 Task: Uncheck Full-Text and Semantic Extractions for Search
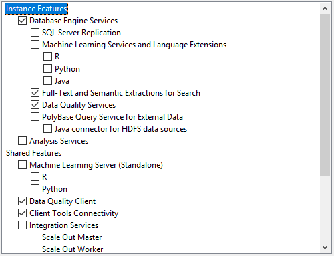tap(35, 93)
